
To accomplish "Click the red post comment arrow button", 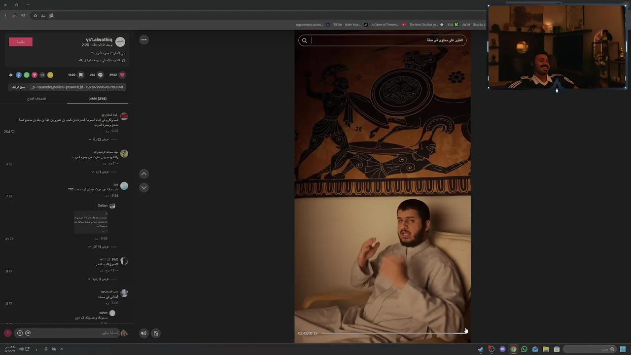I will pyautogui.click(x=7, y=333).
